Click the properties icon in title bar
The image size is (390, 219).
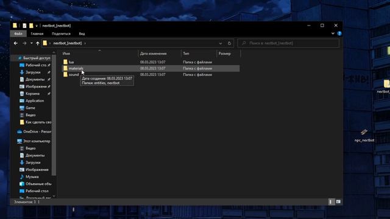tap(24, 26)
